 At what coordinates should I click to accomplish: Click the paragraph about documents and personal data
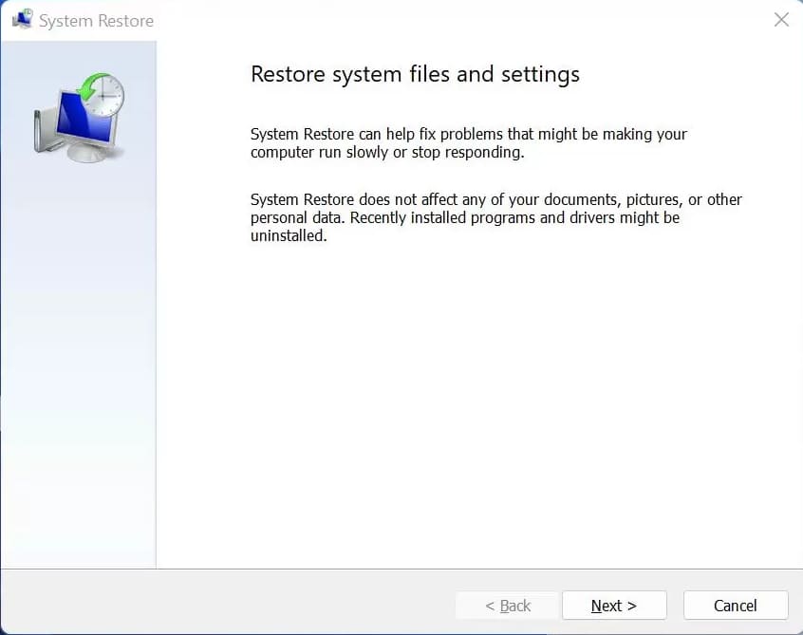495,217
